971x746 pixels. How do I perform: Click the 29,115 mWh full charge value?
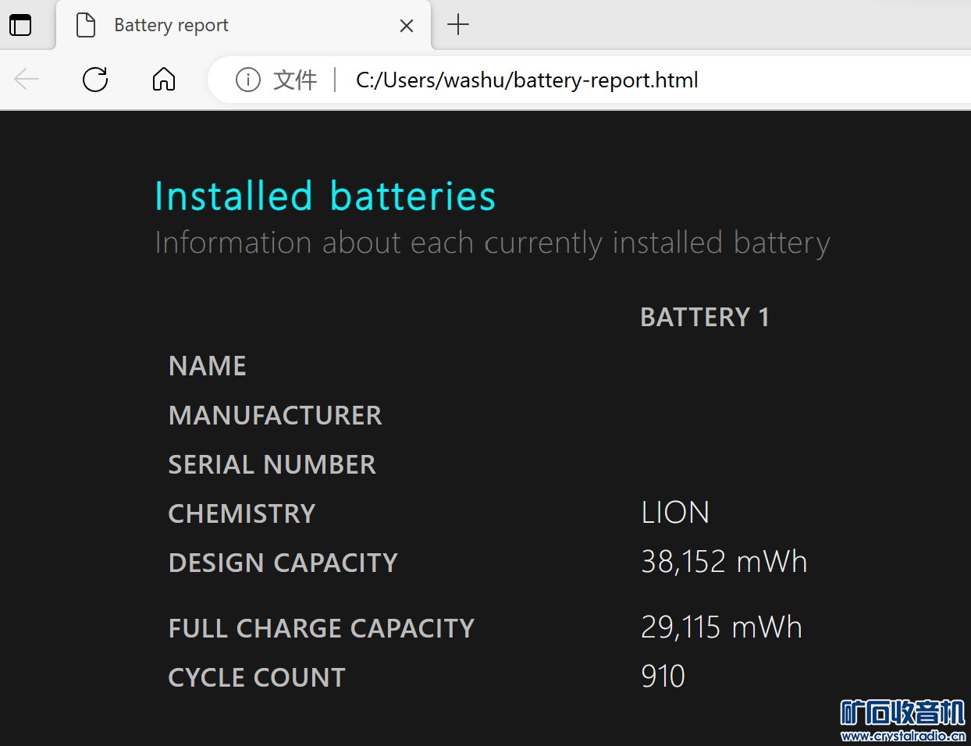pyautogui.click(x=721, y=627)
